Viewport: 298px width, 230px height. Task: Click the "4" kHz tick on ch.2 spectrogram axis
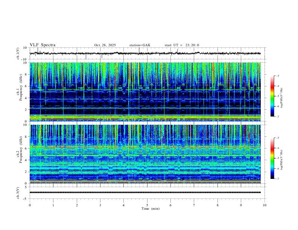pyautogui.click(x=26, y=160)
